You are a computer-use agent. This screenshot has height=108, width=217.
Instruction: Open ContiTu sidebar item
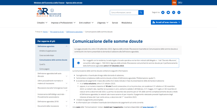click(42, 64)
